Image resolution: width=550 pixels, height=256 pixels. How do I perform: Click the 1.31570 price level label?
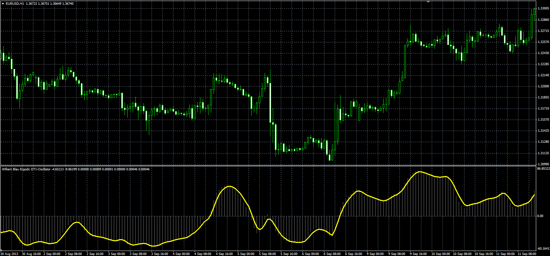coord(543,120)
